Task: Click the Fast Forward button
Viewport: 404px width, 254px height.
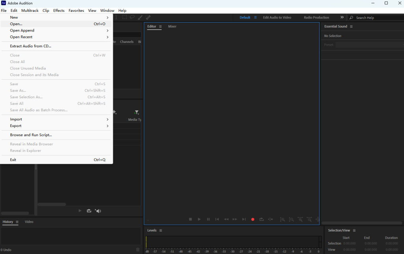Action: [235, 219]
